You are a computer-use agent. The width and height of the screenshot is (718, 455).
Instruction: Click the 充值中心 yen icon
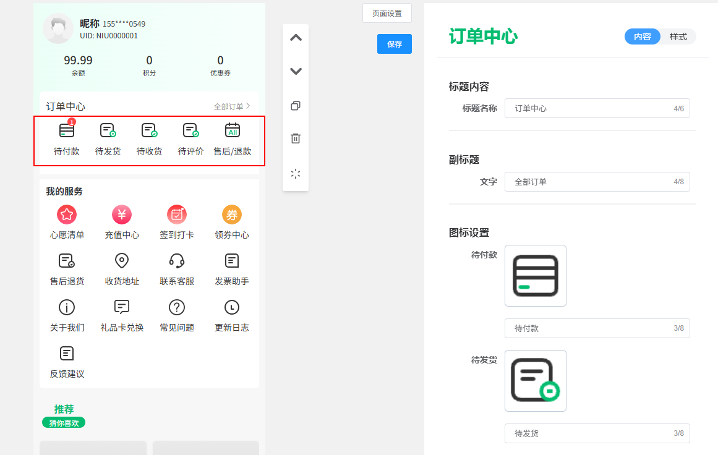[122, 215]
